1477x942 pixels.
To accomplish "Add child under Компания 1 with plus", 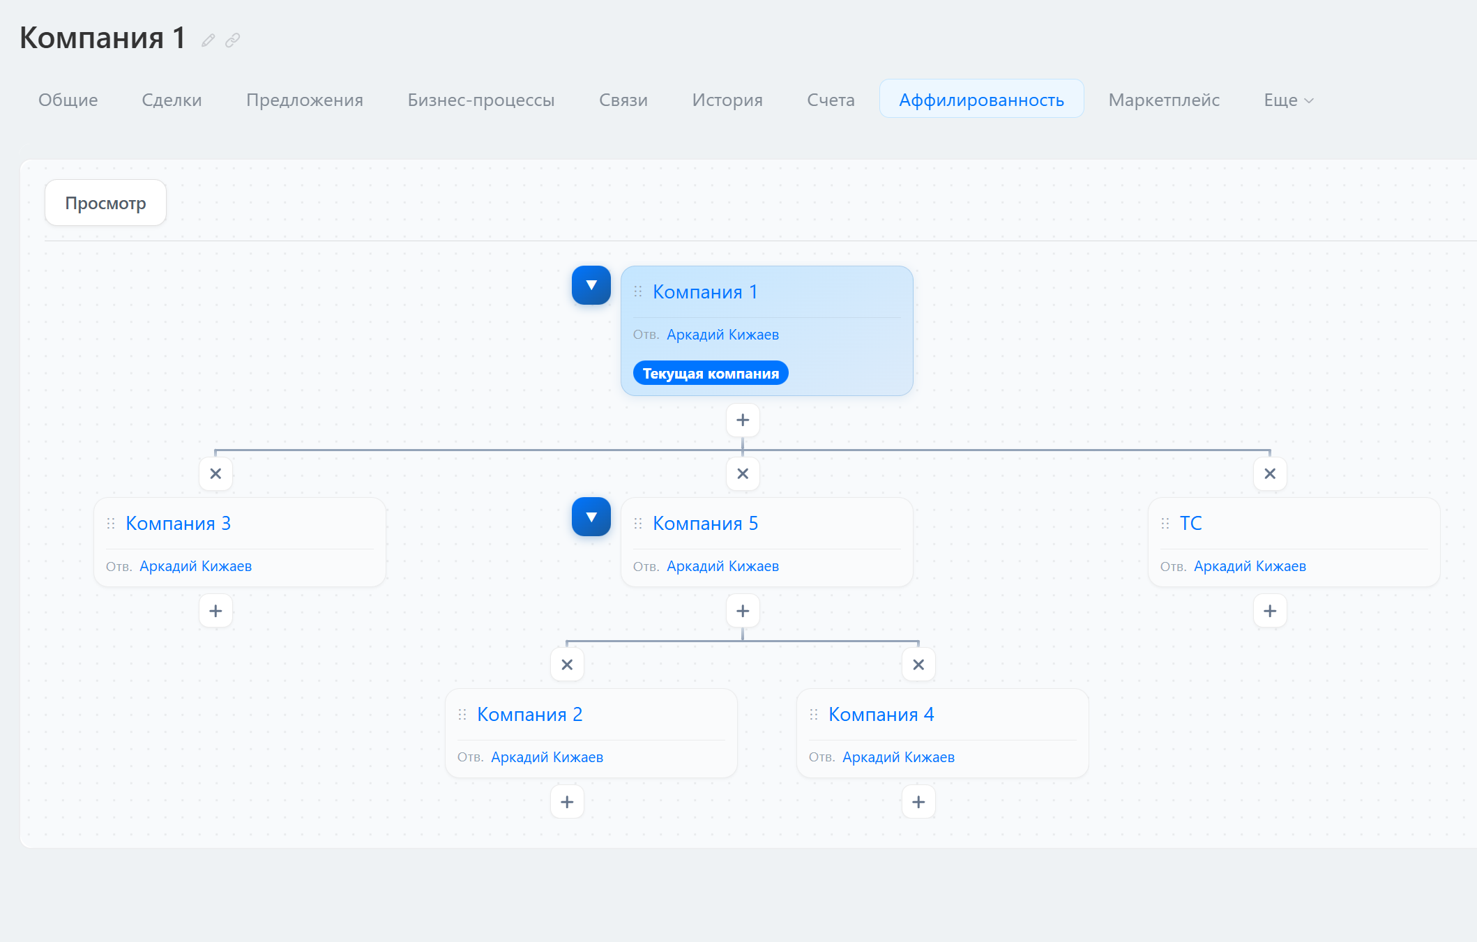I will (x=743, y=420).
